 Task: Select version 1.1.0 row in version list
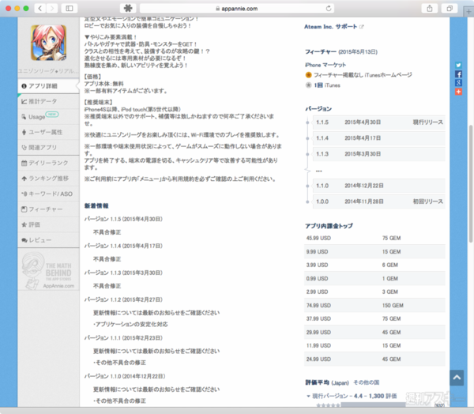pos(378,186)
